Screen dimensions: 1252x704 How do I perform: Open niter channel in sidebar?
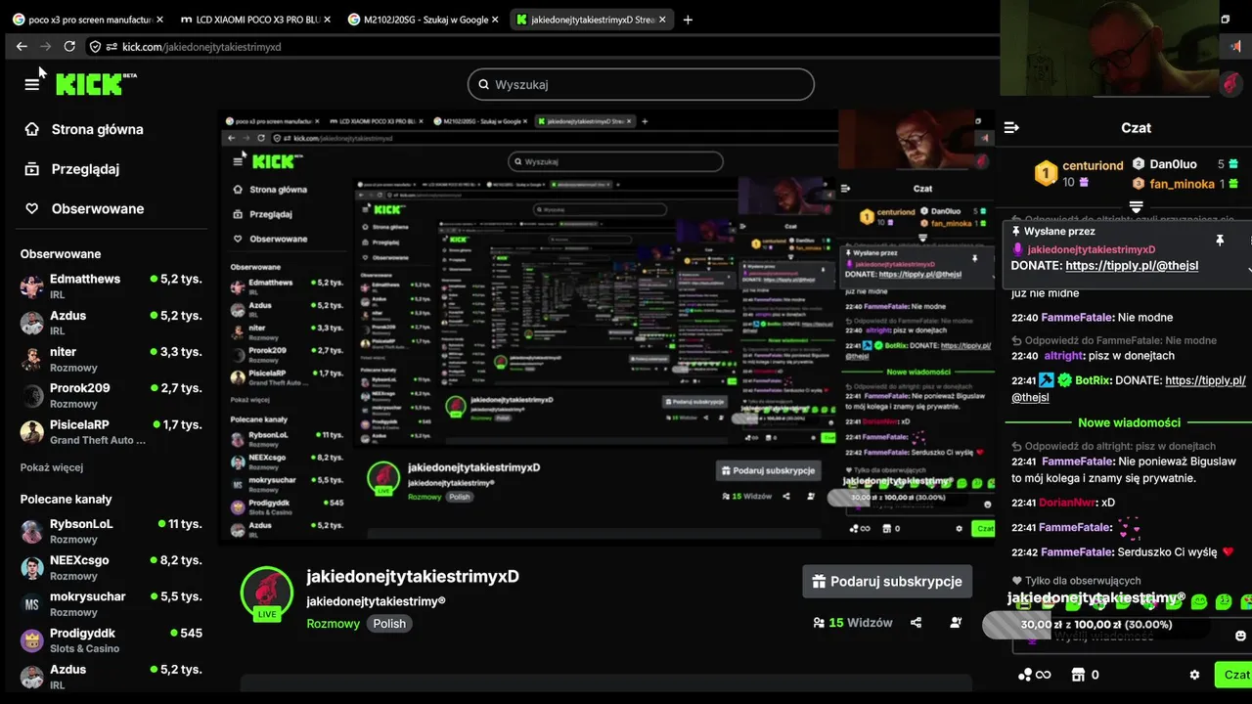pyautogui.click(x=112, y=359)
